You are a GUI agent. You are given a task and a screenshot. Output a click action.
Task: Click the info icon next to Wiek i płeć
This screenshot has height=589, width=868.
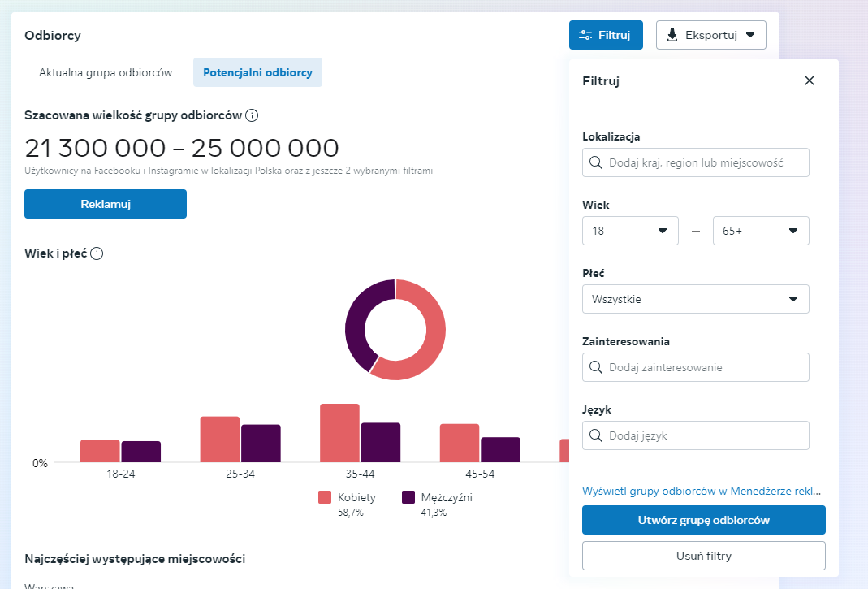(97, 253)
